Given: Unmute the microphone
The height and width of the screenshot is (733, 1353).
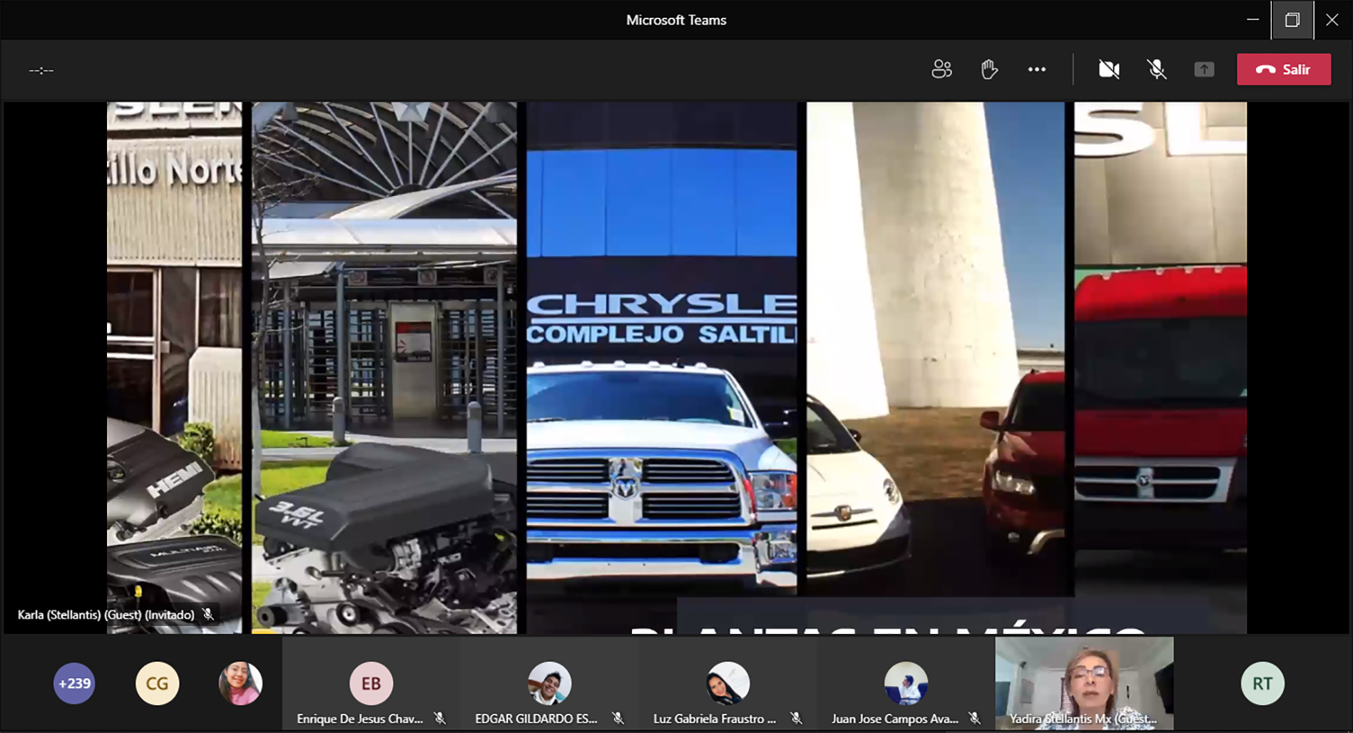Looking at the screenshot, I should [1156, 69].
